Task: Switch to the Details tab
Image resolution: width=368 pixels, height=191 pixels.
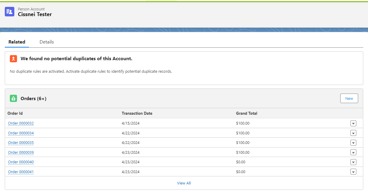Action: (x=47, y=42)
